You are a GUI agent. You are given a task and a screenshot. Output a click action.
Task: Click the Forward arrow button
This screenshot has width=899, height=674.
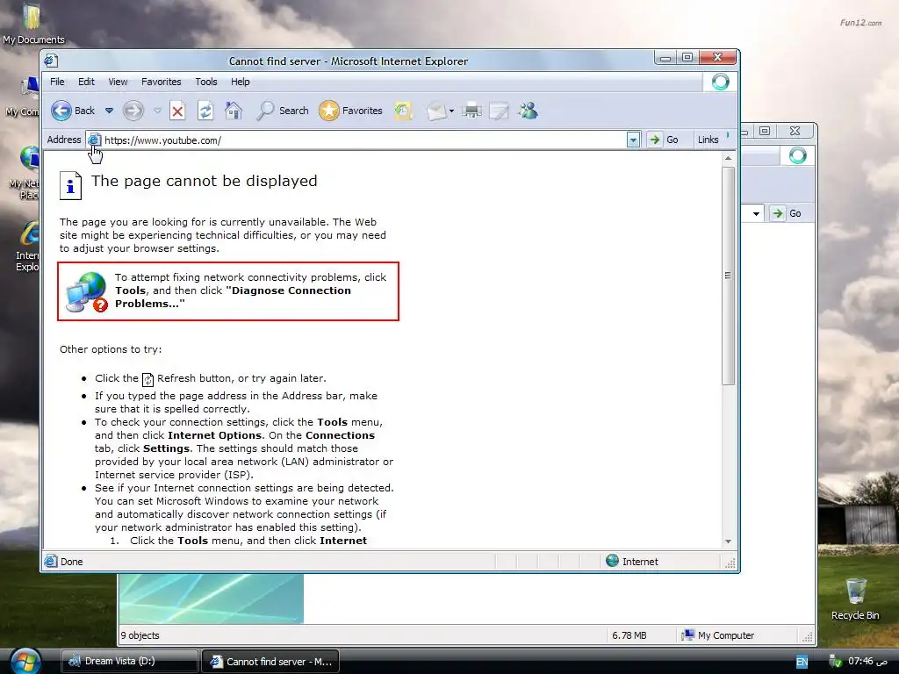click(133, 111)
